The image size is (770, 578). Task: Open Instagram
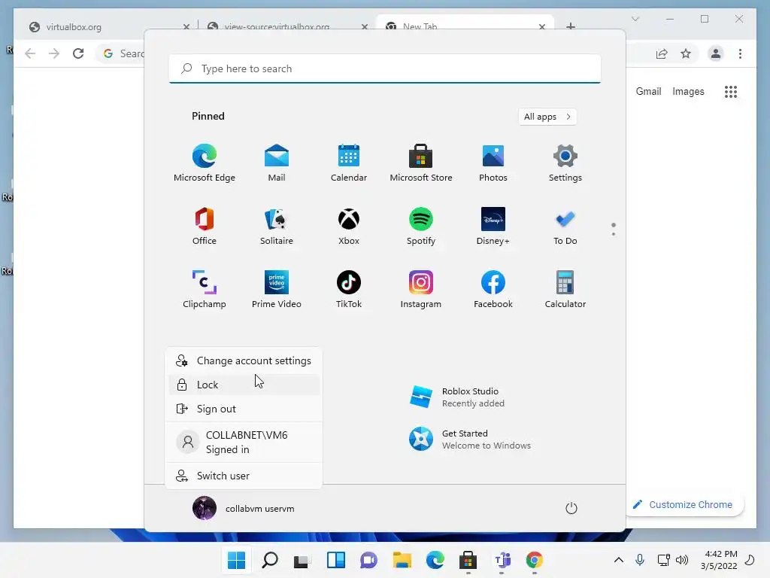[421, 290]
